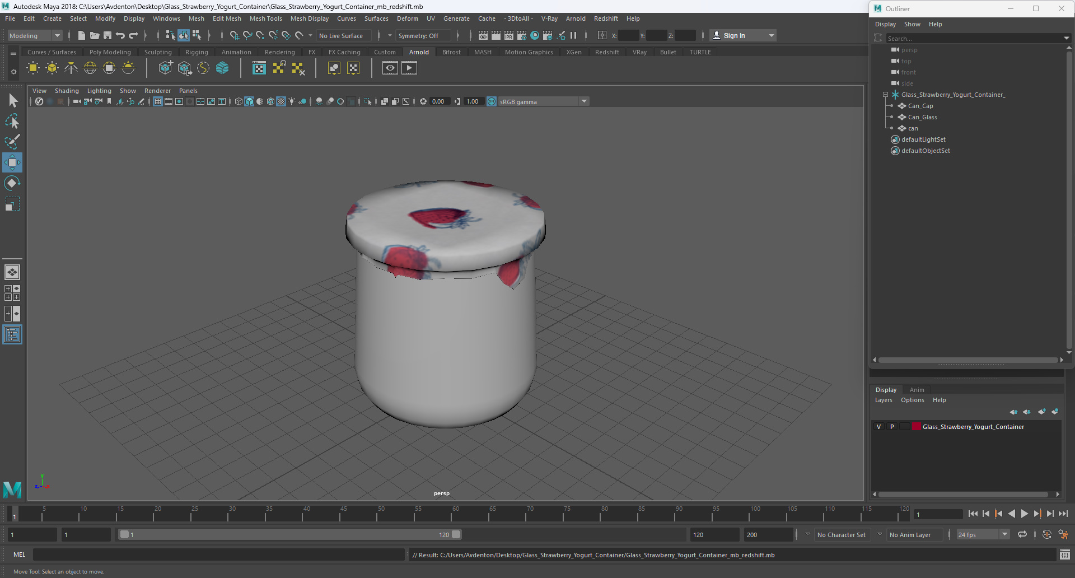Open the Symmetry Off dropdown

423,35
